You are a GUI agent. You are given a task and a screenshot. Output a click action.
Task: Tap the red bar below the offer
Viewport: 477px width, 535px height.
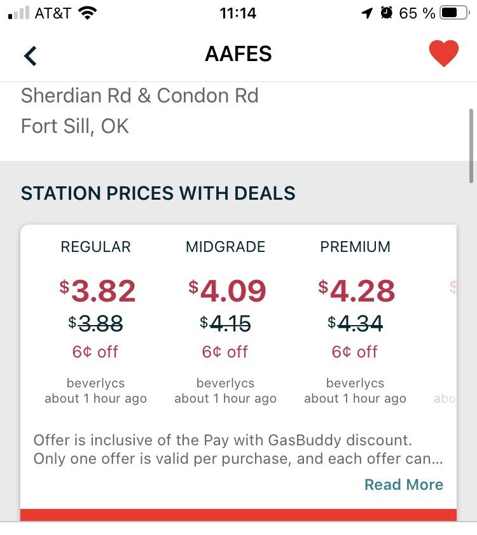click(238, 515)
